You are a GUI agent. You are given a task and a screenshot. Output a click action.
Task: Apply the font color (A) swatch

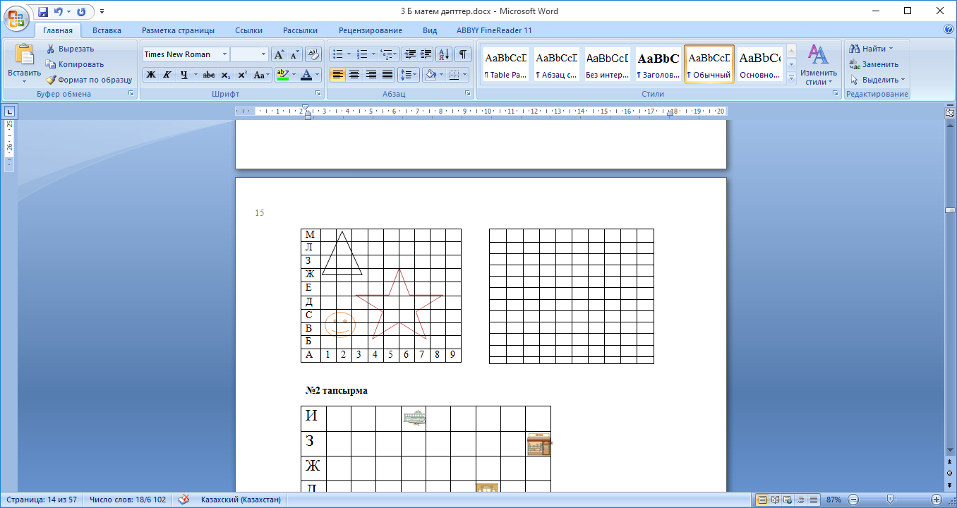306,75
